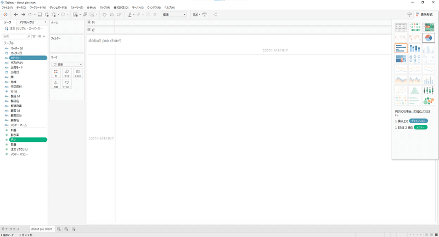
Task: Select the stacked bars chart in Show Me
Action: point(415,48)
